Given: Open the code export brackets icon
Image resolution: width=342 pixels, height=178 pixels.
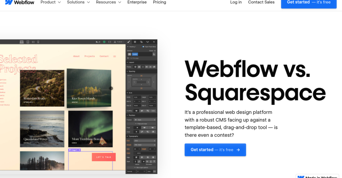Looking at the screenshot, I should [110, 42].
